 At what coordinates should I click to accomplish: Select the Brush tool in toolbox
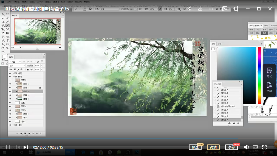point(8,26)
